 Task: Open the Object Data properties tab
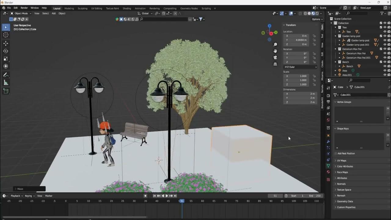[328, 166]
